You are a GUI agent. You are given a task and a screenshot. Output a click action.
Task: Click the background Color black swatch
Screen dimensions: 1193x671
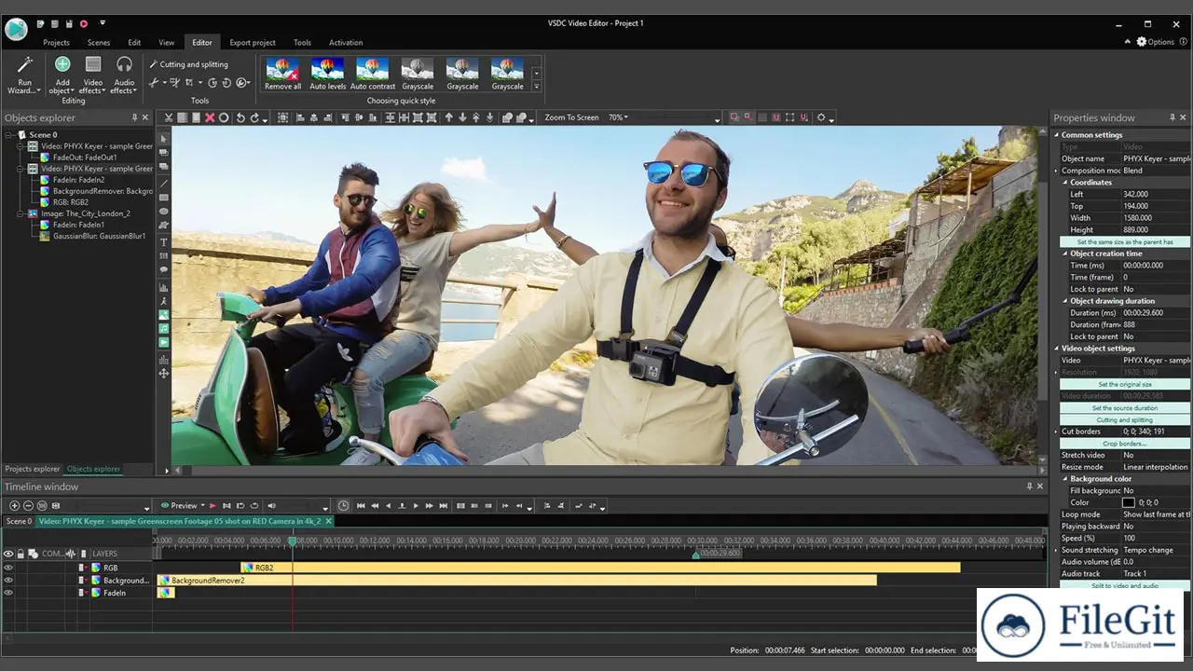[x=1129, y=502]
